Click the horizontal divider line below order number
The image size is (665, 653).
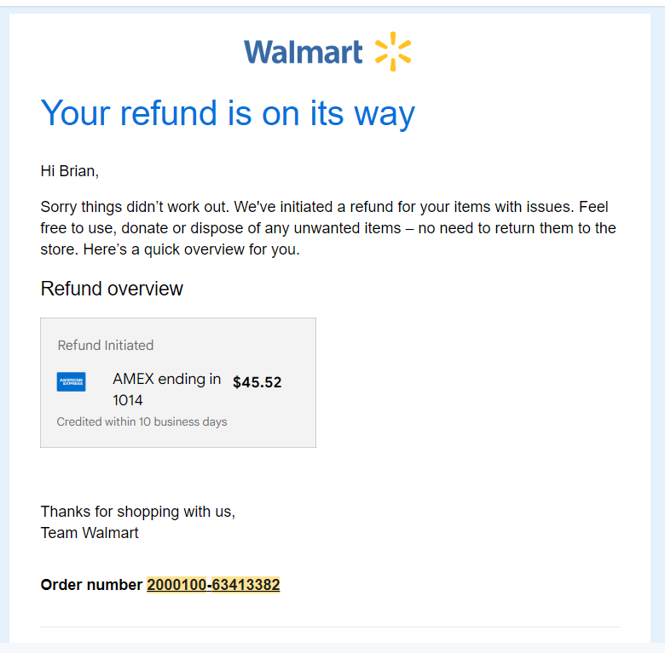coord(330,627)
